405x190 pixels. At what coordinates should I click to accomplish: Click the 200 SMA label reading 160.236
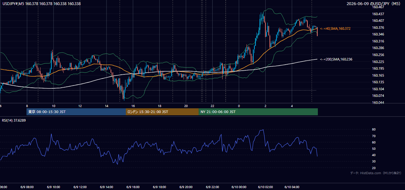336,59
